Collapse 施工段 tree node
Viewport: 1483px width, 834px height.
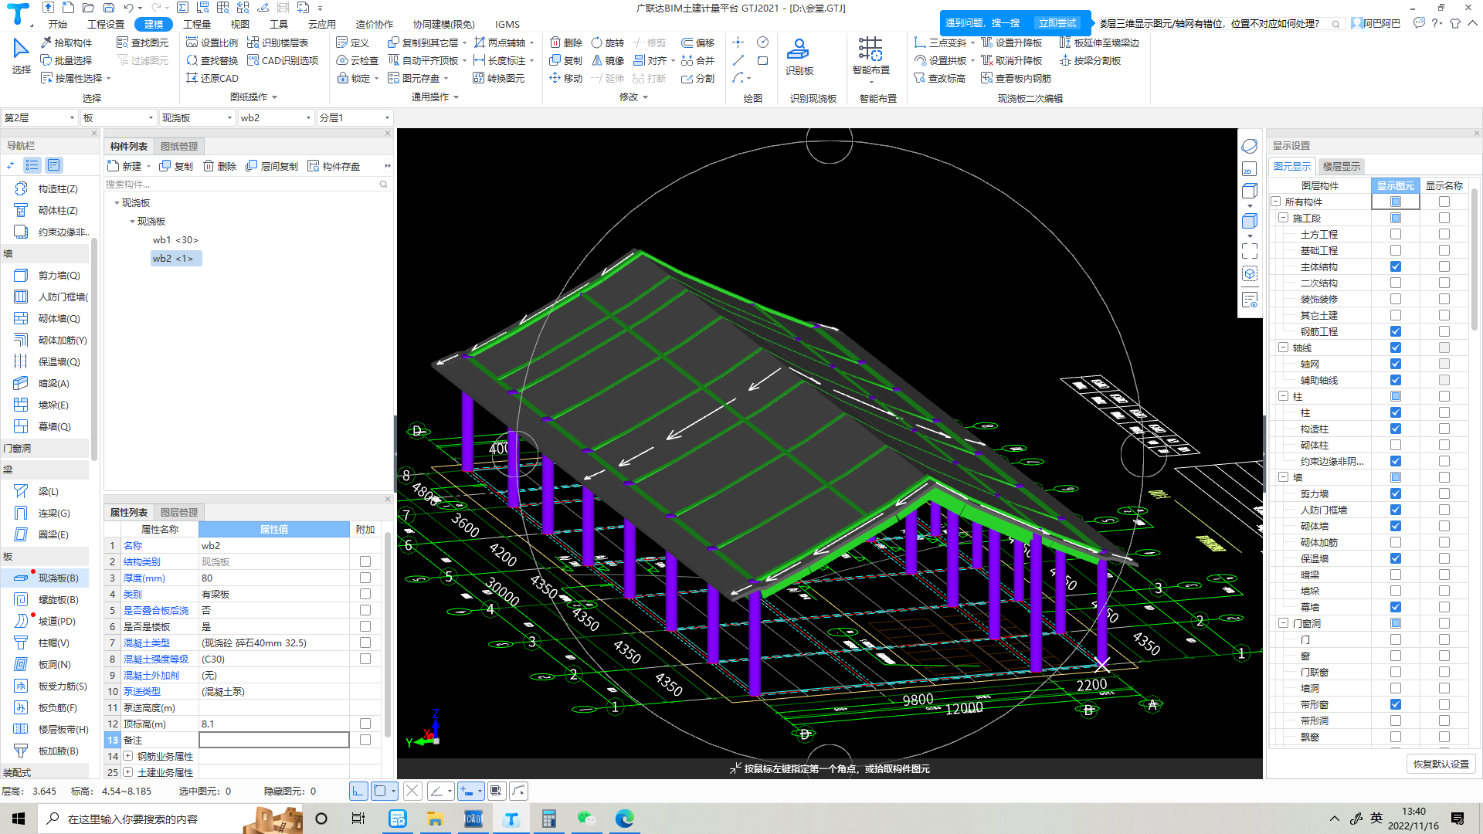[1283, 218]
